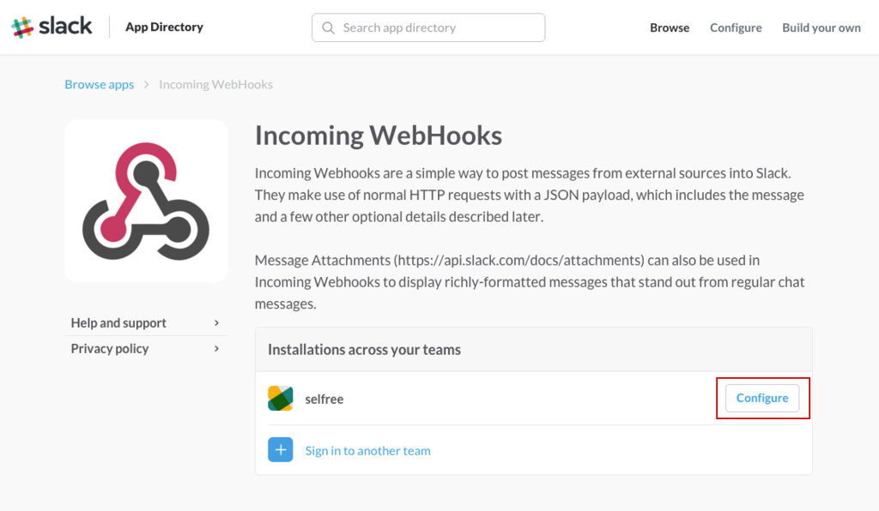Image resolution: width=879 pixels, height=511 pixels.
Task: Go back via Browse apps breadcrumb
Action: point(100,85)
